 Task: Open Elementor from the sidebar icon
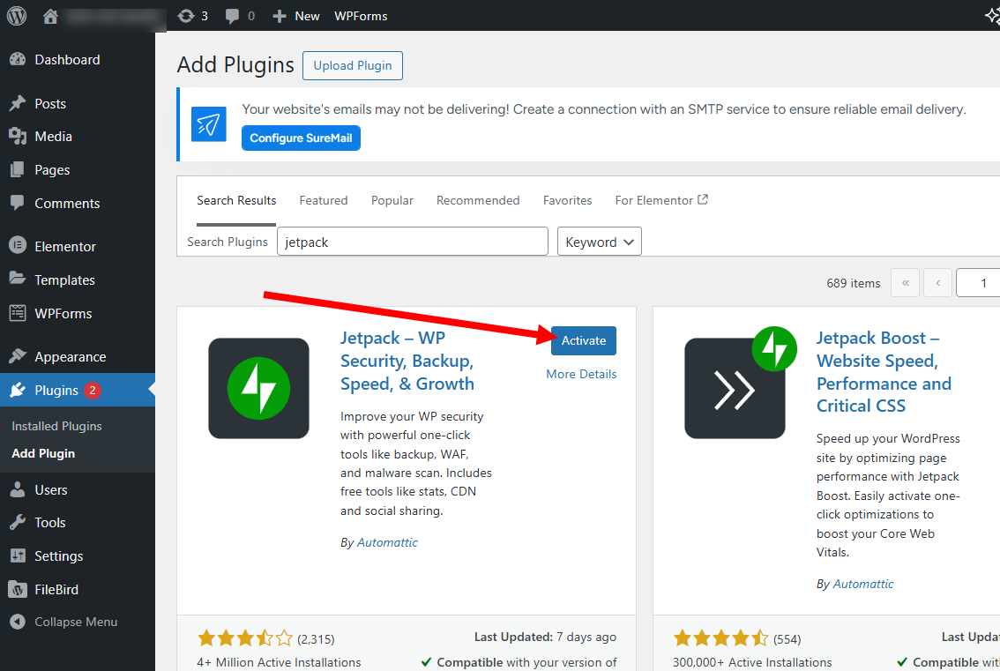pyautogui.click(x=19, y=245)
